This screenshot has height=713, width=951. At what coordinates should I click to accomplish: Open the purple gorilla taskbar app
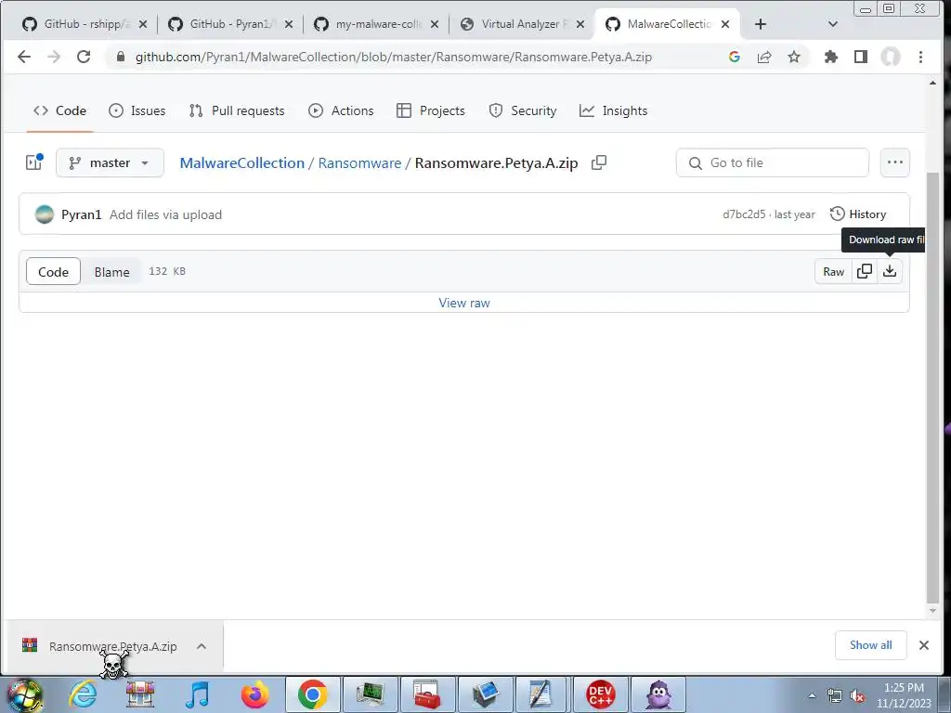coord(658,694)
